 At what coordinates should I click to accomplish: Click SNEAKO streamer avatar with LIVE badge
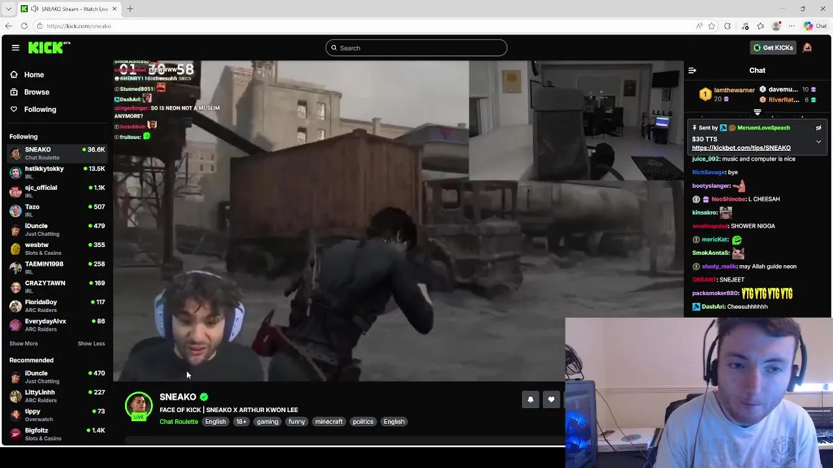pos(139,406)
